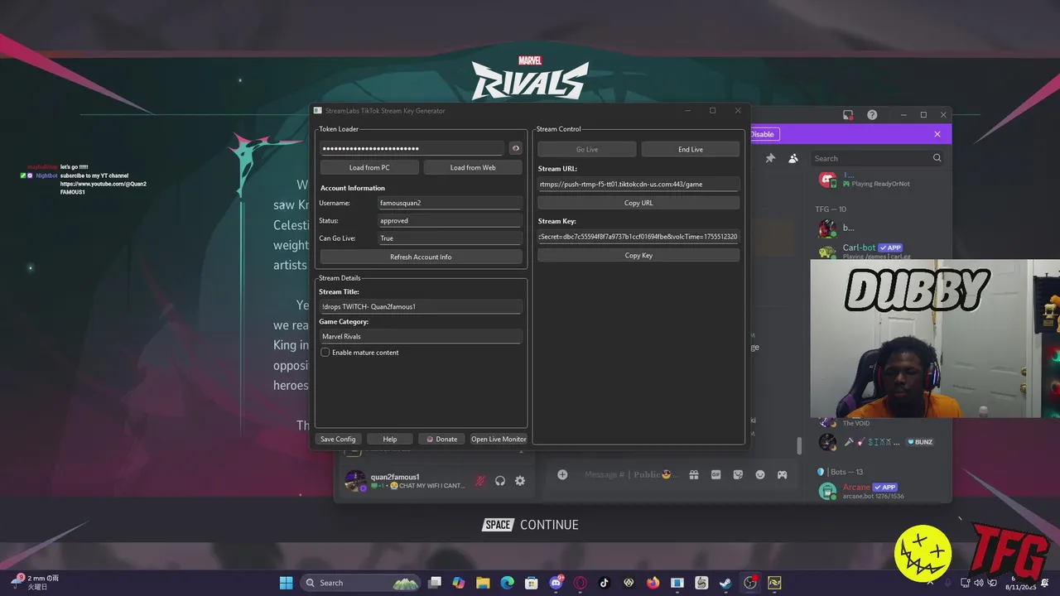Open Discord pinned messages icon
This screenshot has height=596, width=1060.
(x=770, y=158)
